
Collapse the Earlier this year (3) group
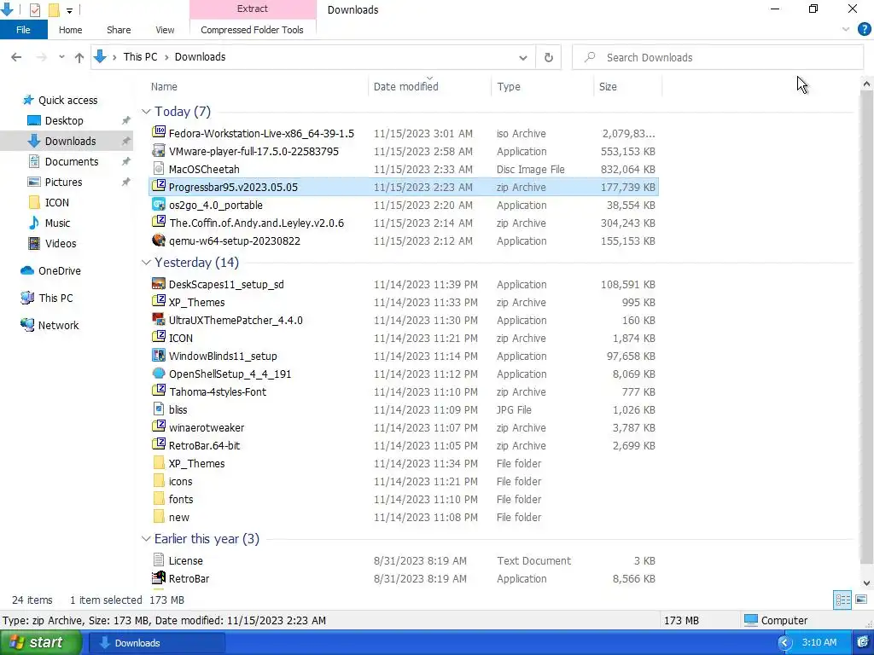[x=146, y=539]
